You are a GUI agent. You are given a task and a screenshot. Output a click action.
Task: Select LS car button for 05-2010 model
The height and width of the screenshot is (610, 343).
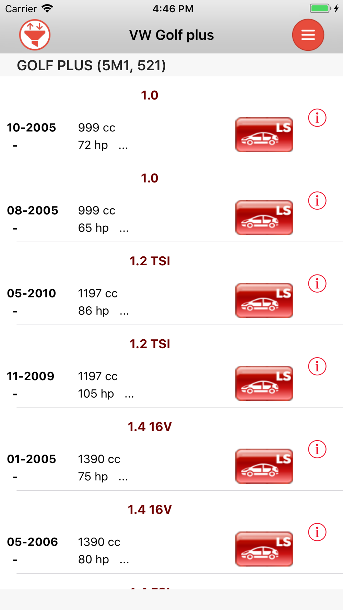(264, 301)
